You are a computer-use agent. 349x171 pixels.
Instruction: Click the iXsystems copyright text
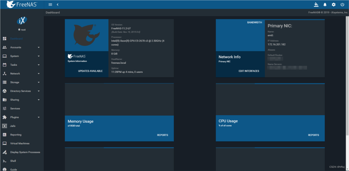coord(328,12)
